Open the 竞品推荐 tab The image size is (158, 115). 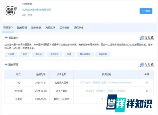coord(50,28)
